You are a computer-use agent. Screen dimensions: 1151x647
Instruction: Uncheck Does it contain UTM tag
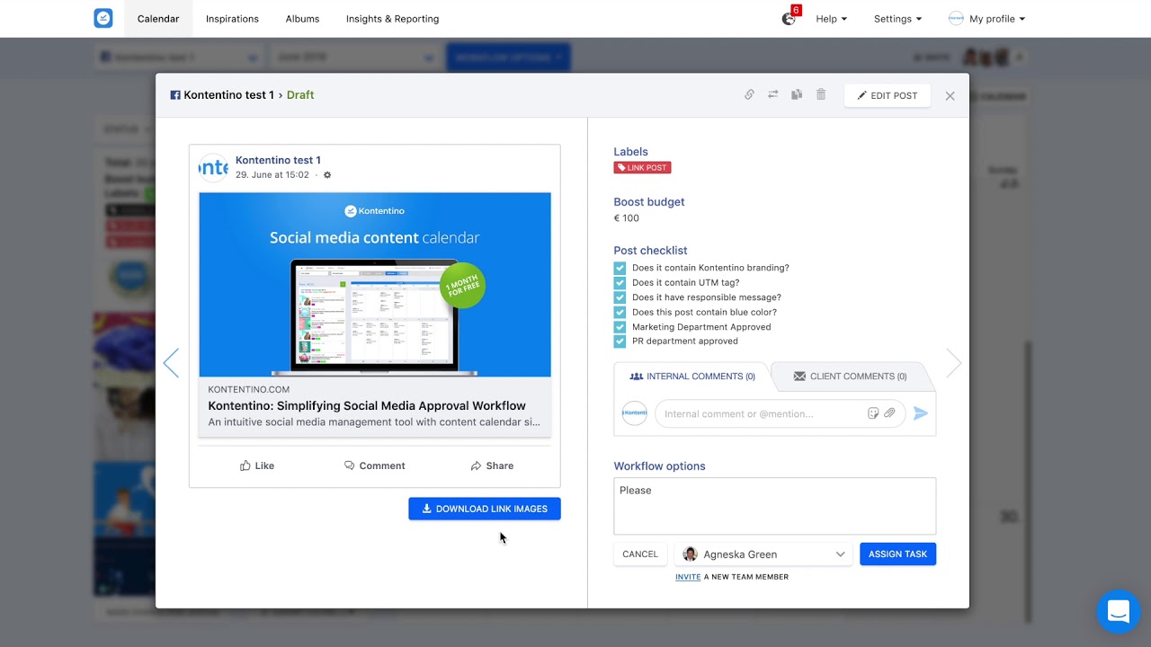click(620, 282)
